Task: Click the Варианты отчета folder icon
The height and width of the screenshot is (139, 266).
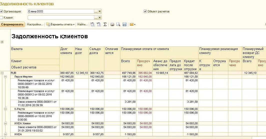Action: (x=48, y=24)
